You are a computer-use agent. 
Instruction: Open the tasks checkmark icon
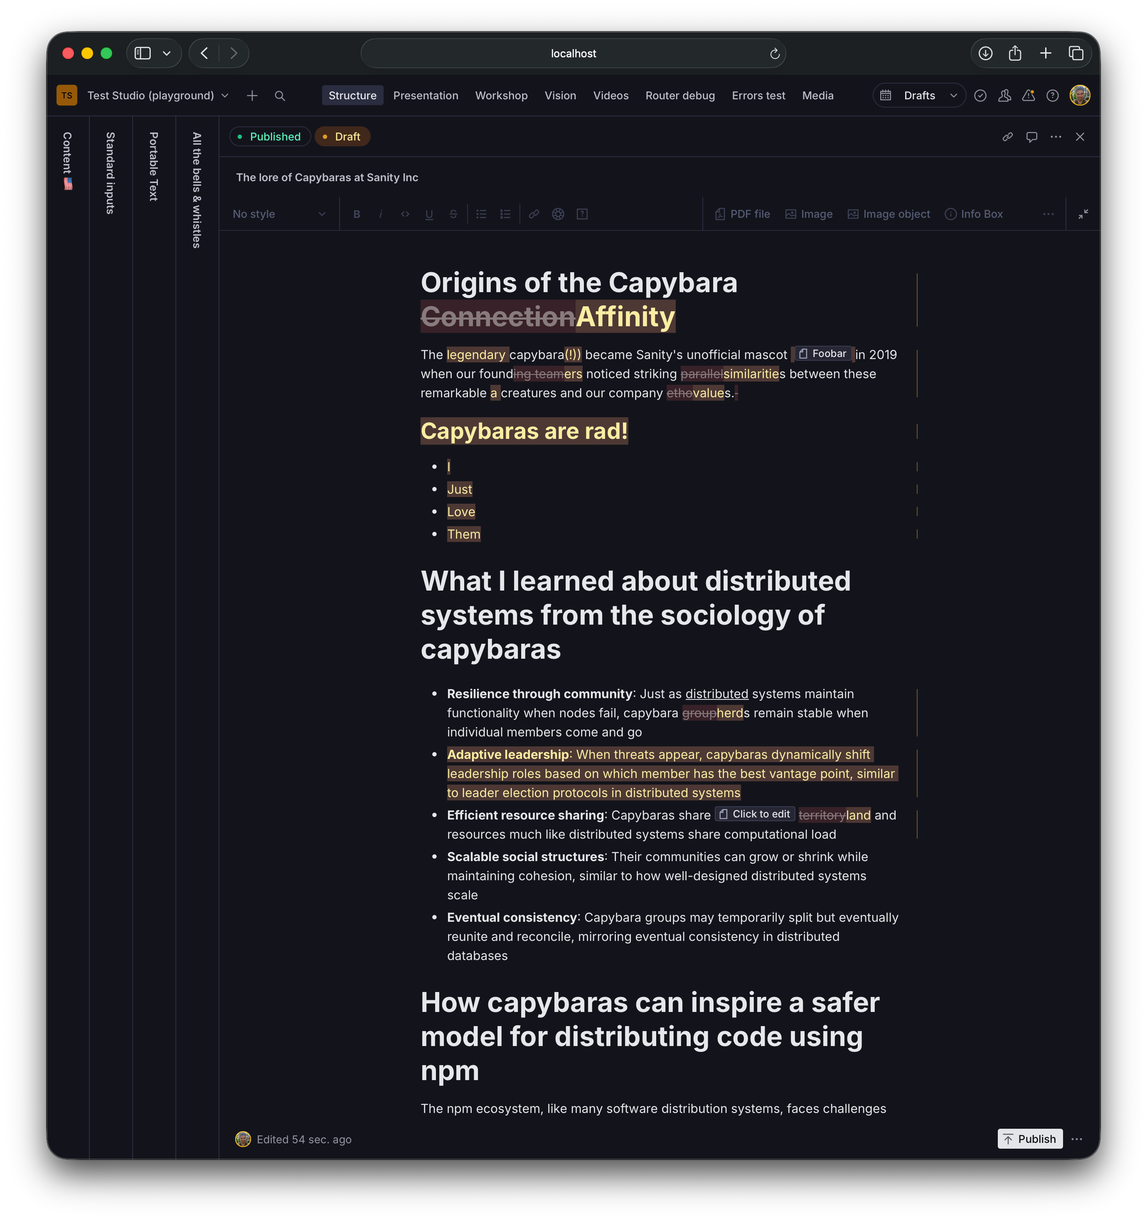click(x=980, y=95)
